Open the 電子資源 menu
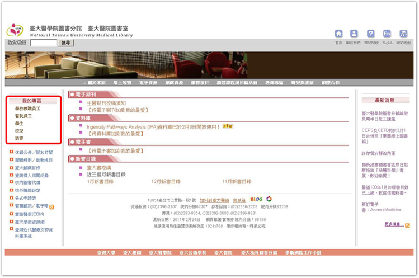The height and width of the screenshot is (278, 419). click(x=148, y=83)
